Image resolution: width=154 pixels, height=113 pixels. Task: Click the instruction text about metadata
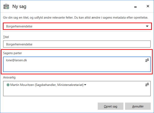75,18
